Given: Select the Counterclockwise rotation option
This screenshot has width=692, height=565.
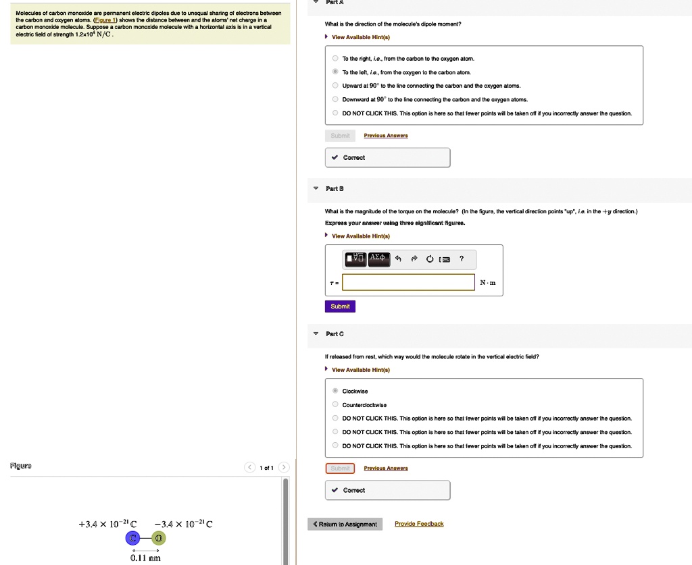Looking at the screenshot, I should click(x=335, y=405).
